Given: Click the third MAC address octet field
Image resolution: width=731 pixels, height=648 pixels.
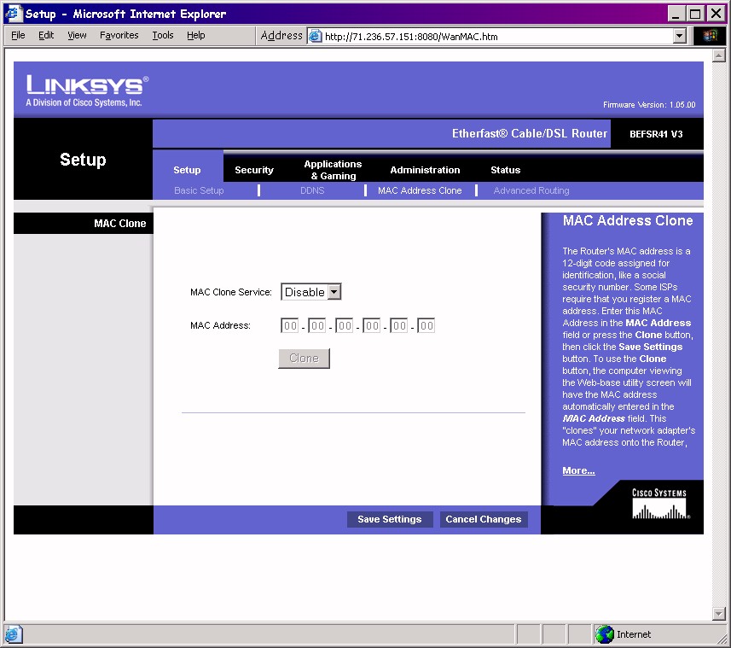Looking at the screenshot, I should 344,325.
